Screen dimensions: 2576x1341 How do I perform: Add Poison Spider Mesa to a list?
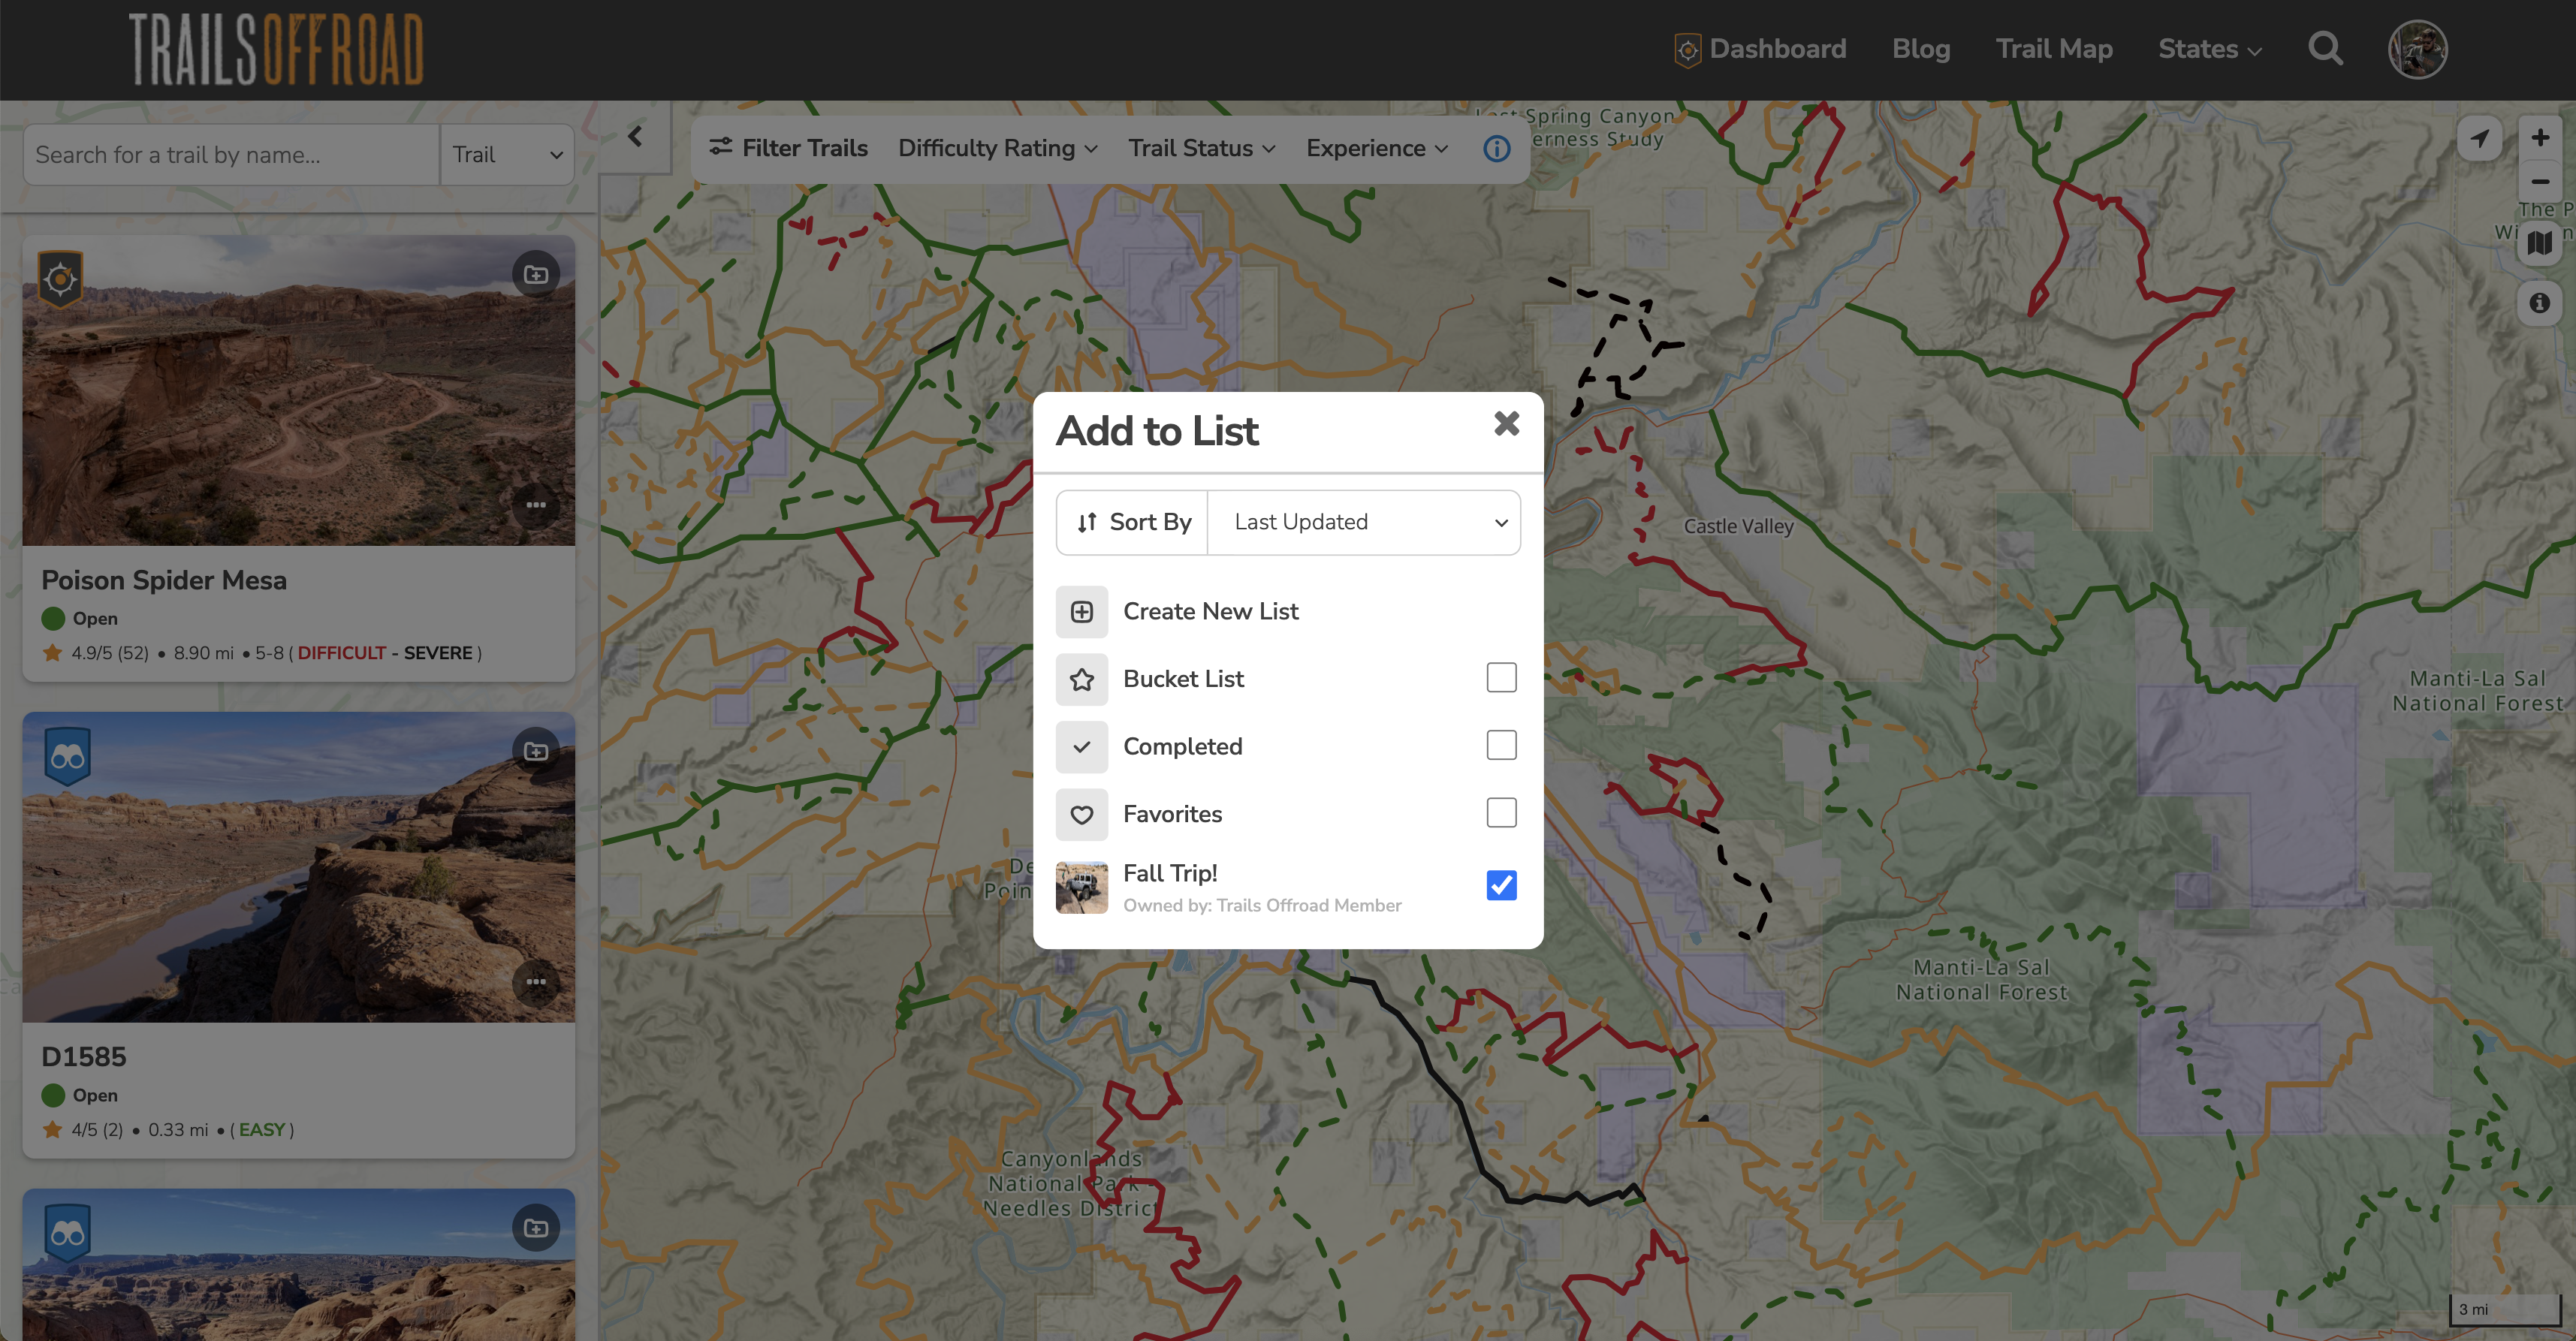(x=536, y=274)
